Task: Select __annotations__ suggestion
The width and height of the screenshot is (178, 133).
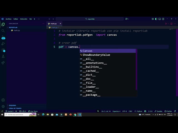Action: click(x=108, y=63)
